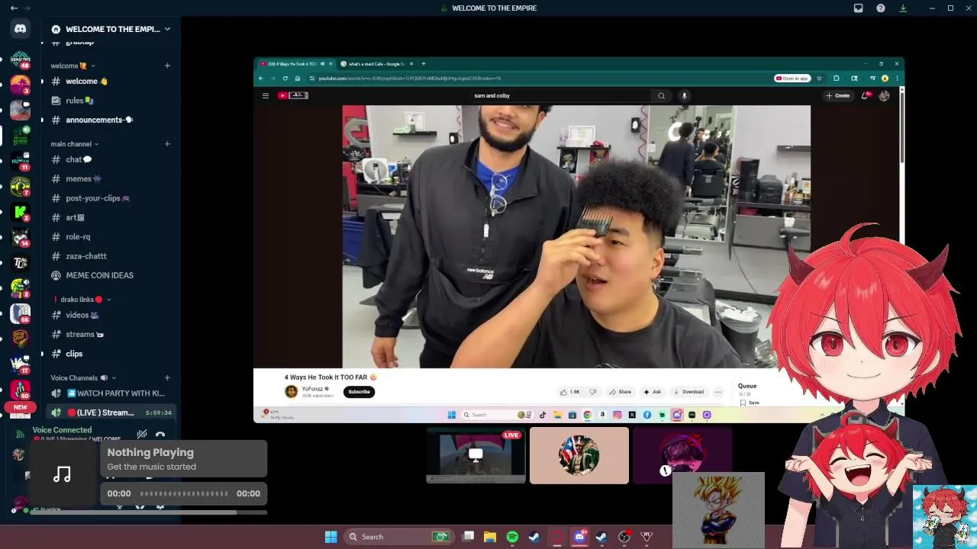Collapse the 'welcome' channel category
This screenshot has height=549, width=977.
(x=73, y=66)
